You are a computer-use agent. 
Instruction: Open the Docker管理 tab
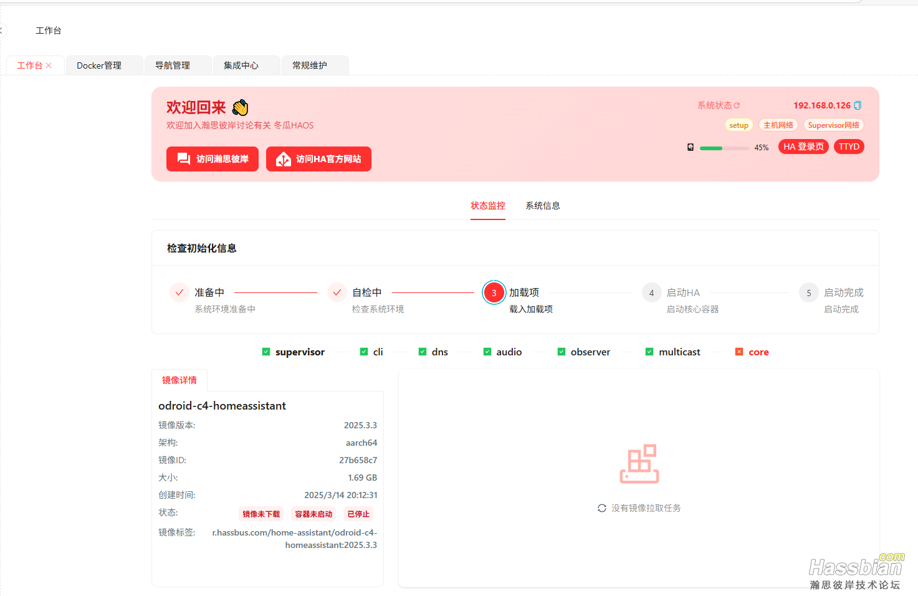105,65
